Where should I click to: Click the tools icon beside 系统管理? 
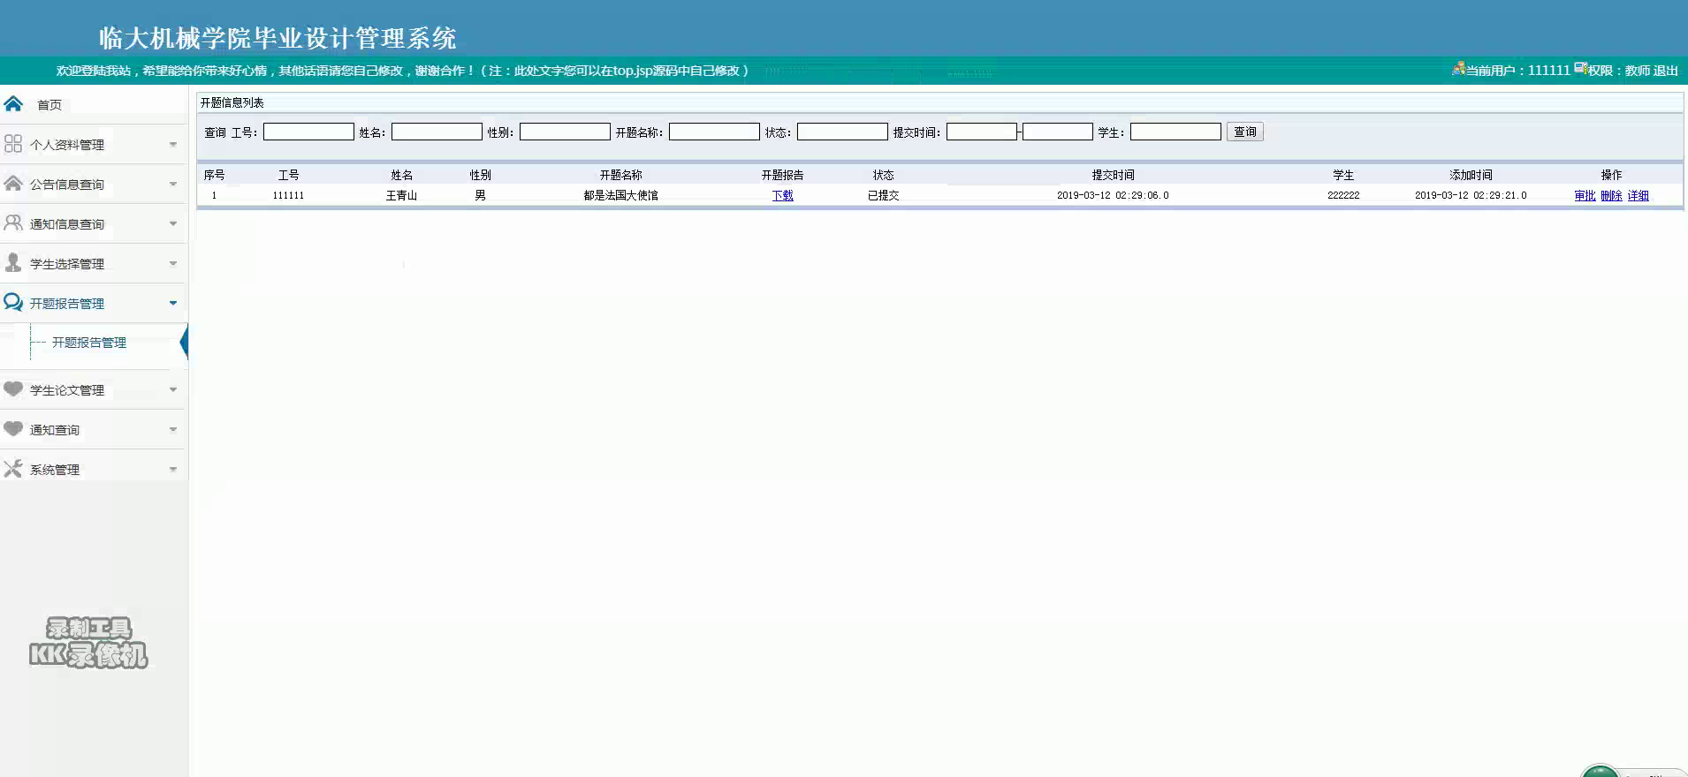(x=13, y=468)
